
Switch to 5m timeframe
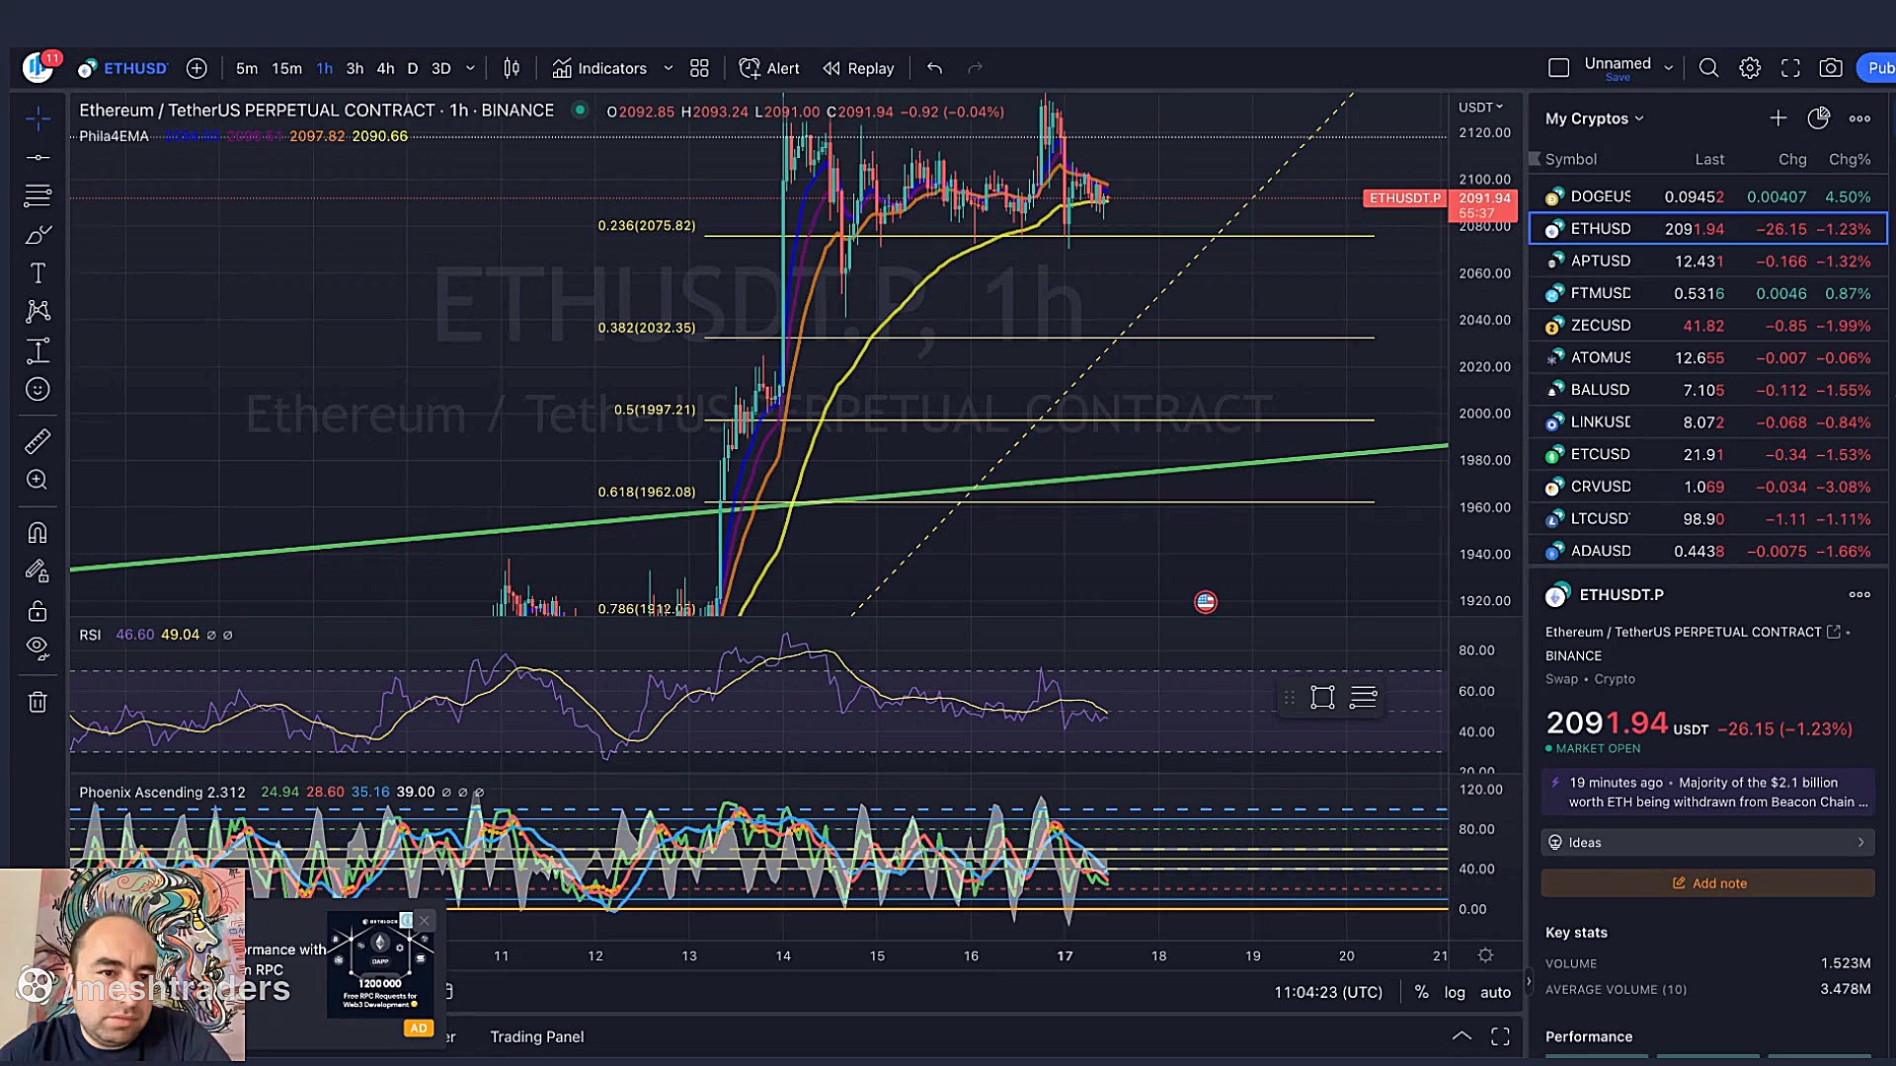247,68
